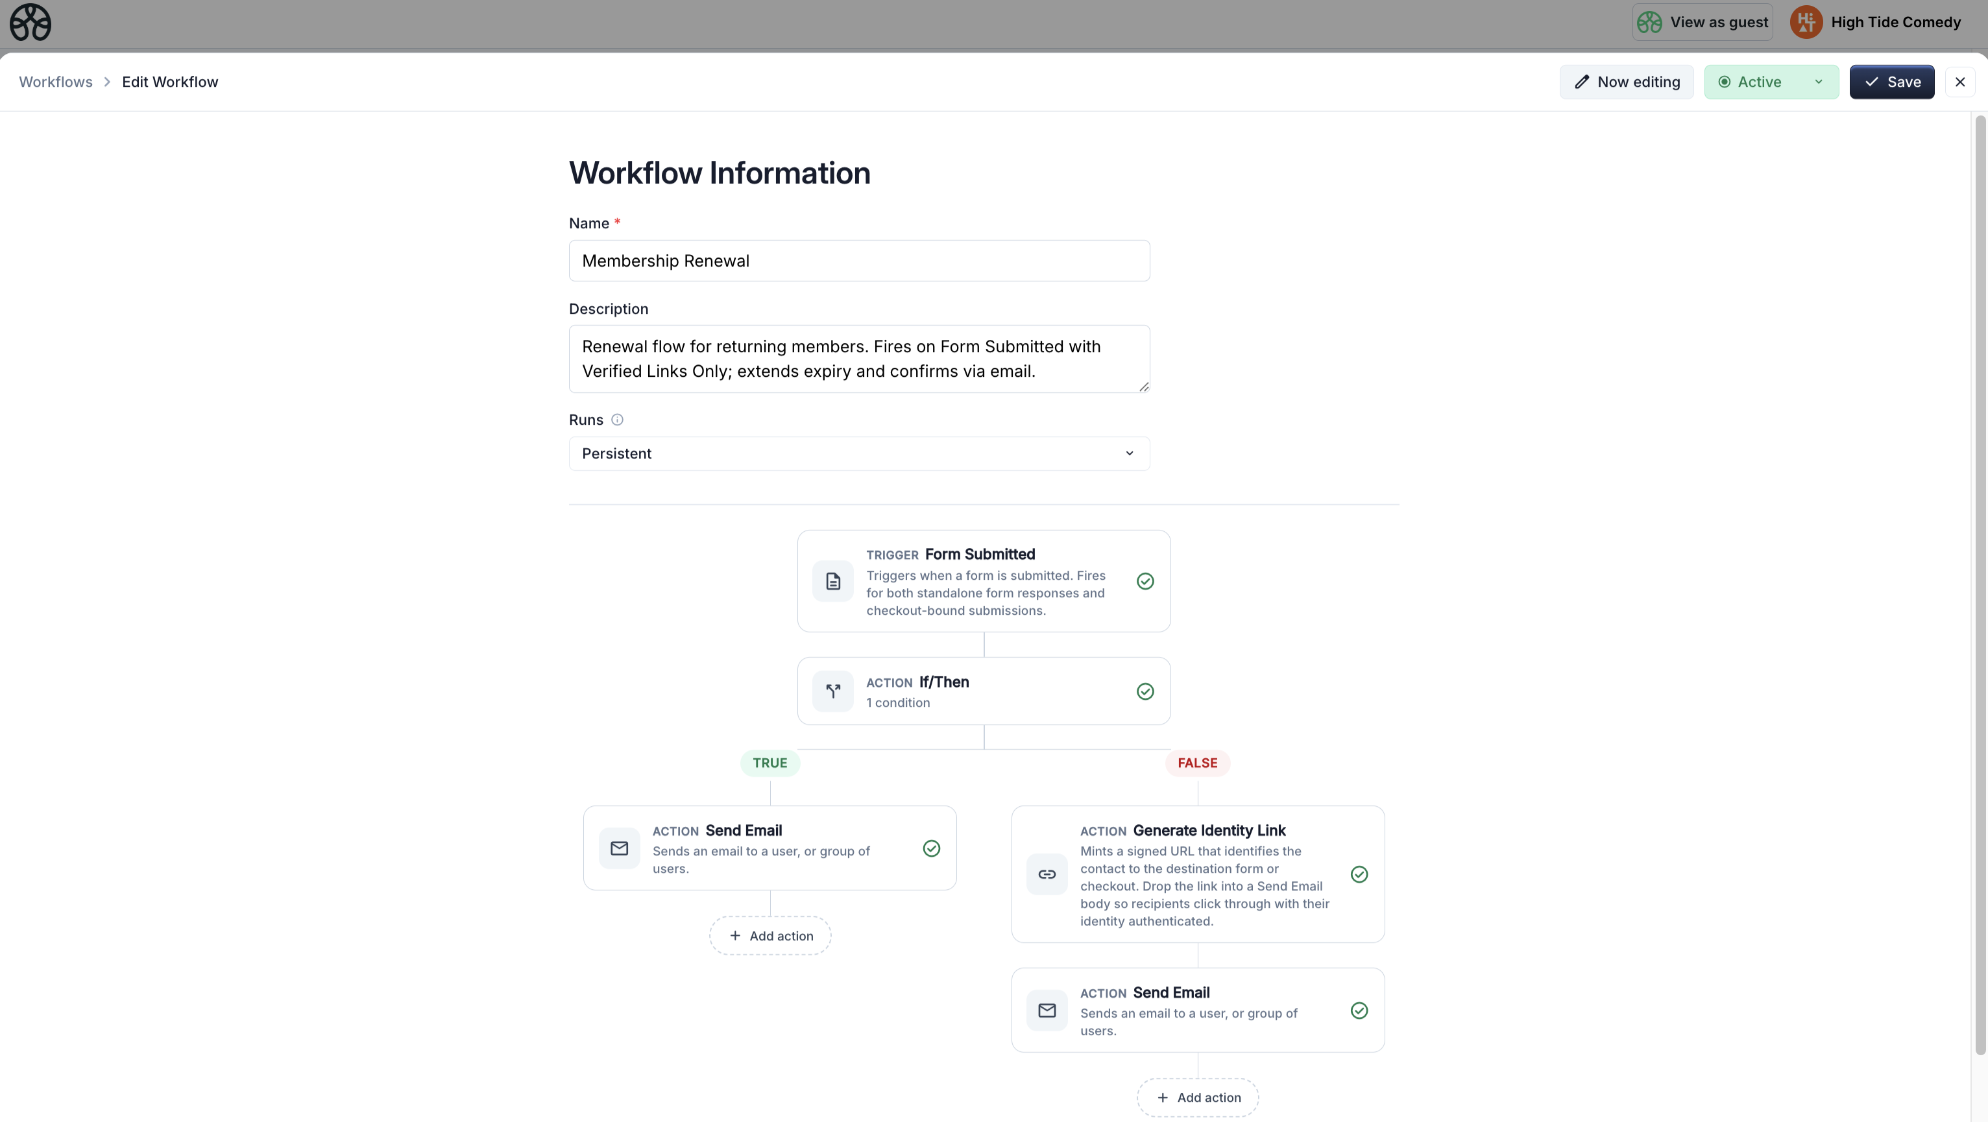
Task: Click the guest icon beside View as guest
Action: tap(1649, 23)
